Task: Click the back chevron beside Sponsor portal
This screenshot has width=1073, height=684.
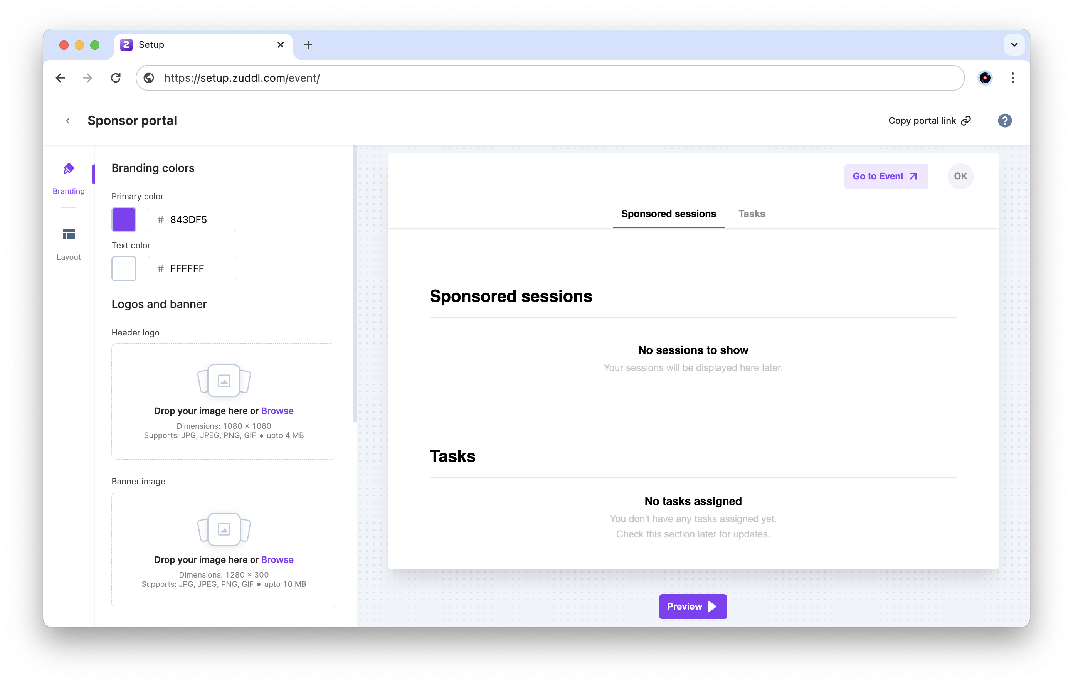Action: (68, 121)
